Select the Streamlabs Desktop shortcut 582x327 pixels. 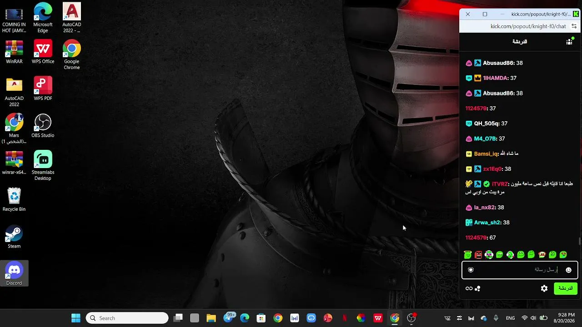[43, 166]
